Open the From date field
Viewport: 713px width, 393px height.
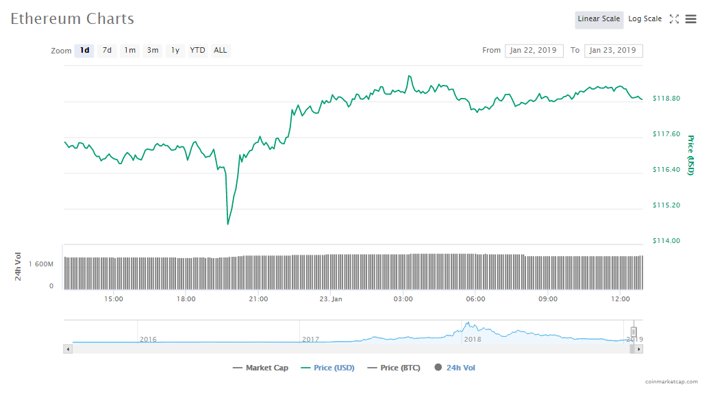534,51
